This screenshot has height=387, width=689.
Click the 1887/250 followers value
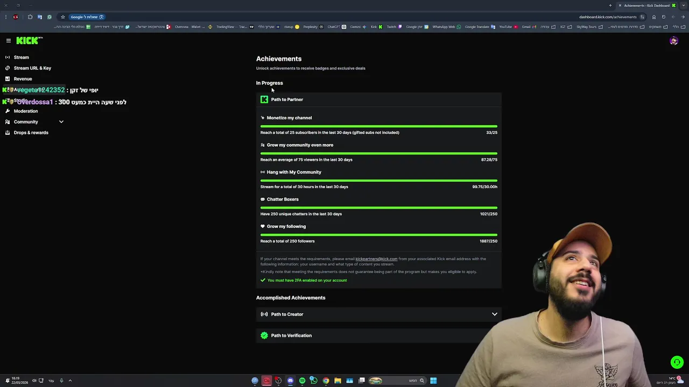(489, 241)
